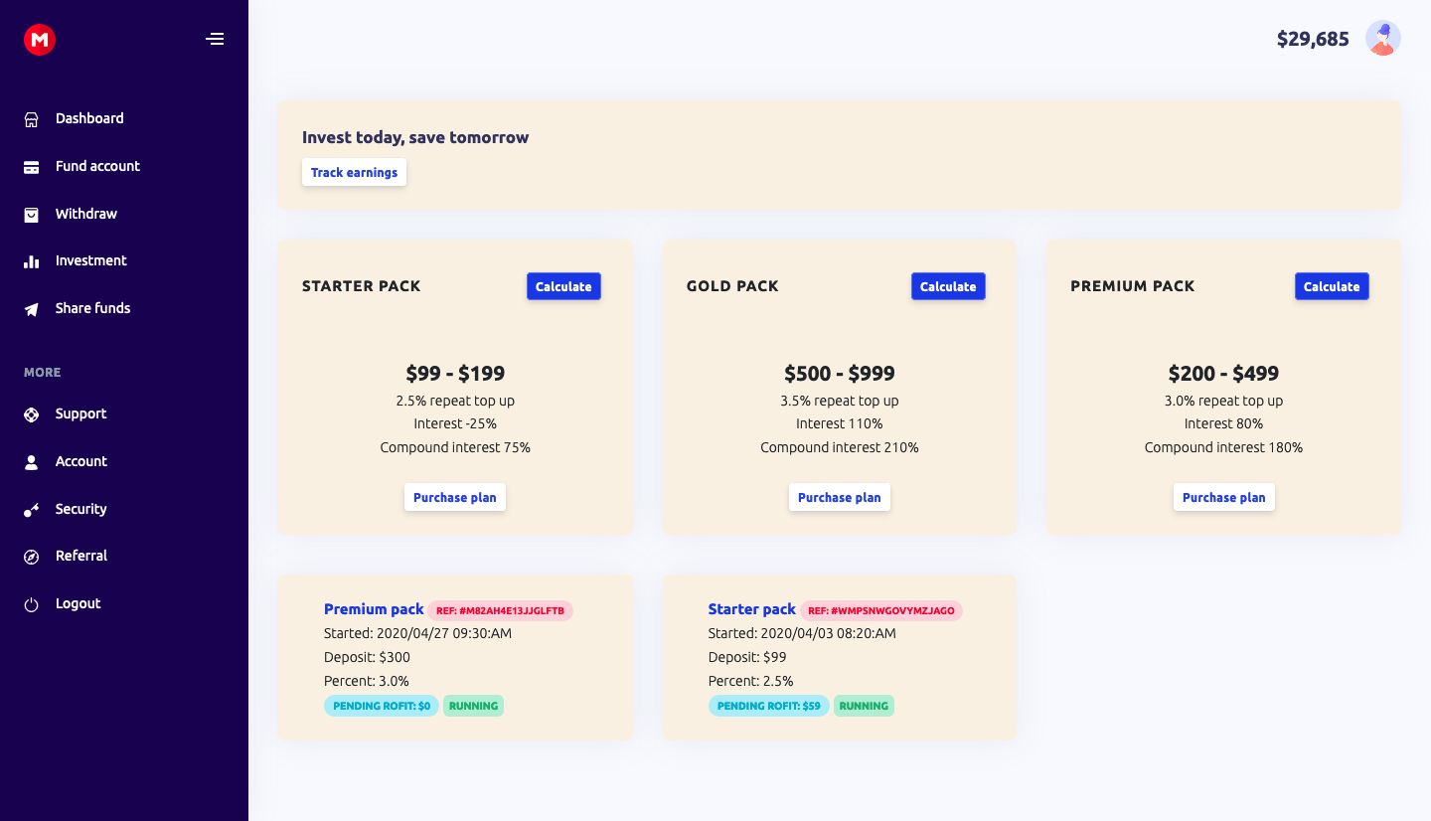
Task: Click the Withdraw bag icon
Action: click(x=32, y=215)
